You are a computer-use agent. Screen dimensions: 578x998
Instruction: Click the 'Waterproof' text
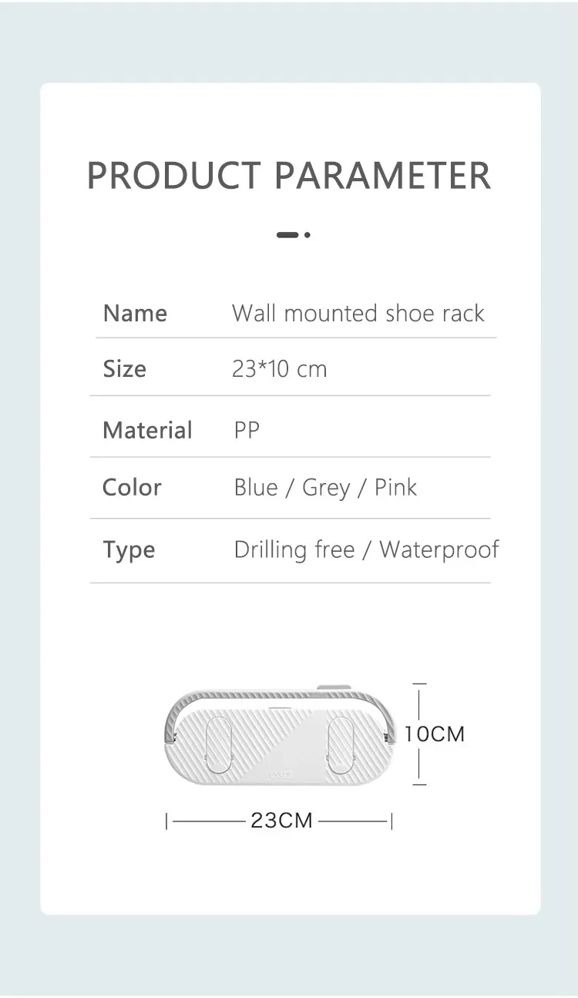click(439, 549)
